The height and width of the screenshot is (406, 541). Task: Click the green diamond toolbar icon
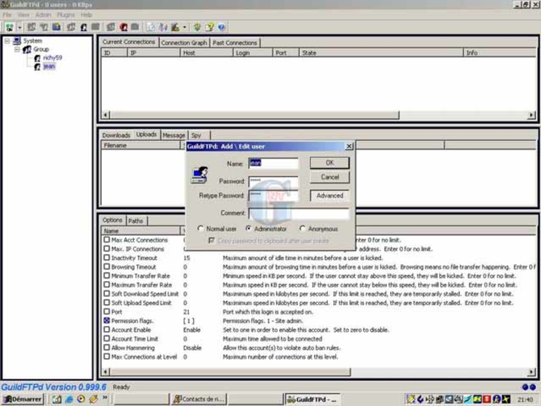(x=197, y=27)
